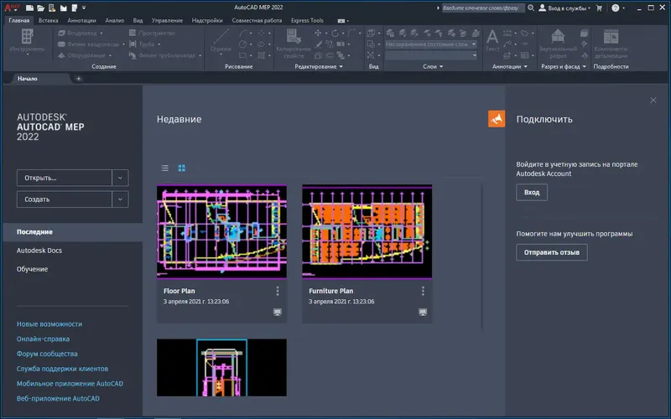Expand the Слои panel title arrow
Image resolution: width=671 pixels, height=419 pixels.
tap(441, 67)
